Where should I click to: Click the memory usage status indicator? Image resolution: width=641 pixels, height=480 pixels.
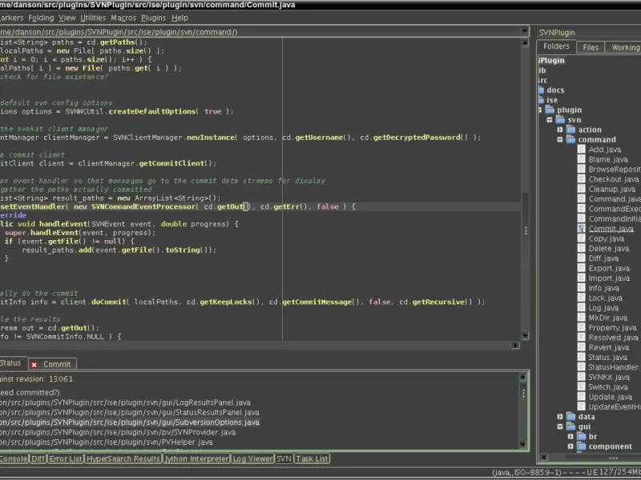pos(619,473)
